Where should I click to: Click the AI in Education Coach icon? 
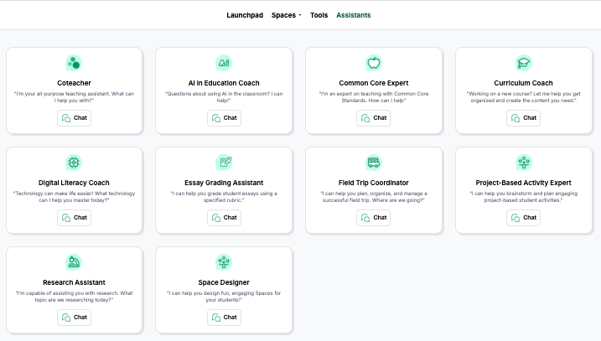click(x=224, y=63)
